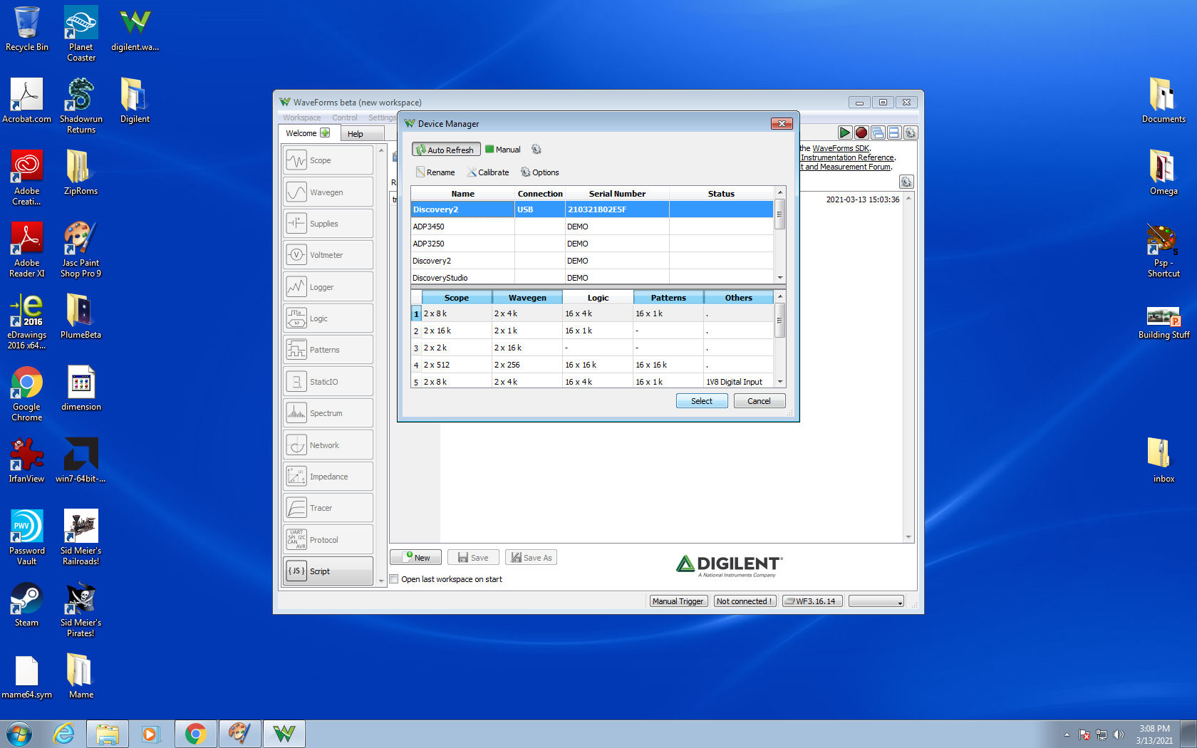Open the Impedance analyzer
Viewport: 1197px width, 748px height.
coord(328,477)
